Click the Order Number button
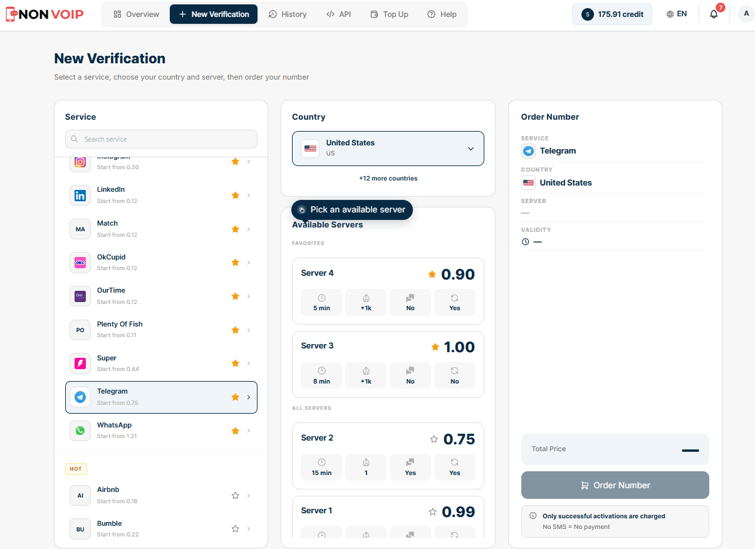Screen dimensions: 755x549 pyautogui.click(x=615, y=485)
